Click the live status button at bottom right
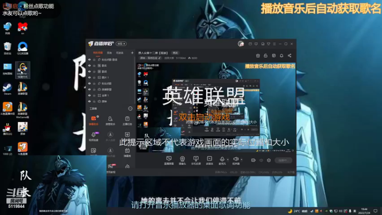Image resolution: width=382 pixels, height=215 pixels. pos(283,160)
